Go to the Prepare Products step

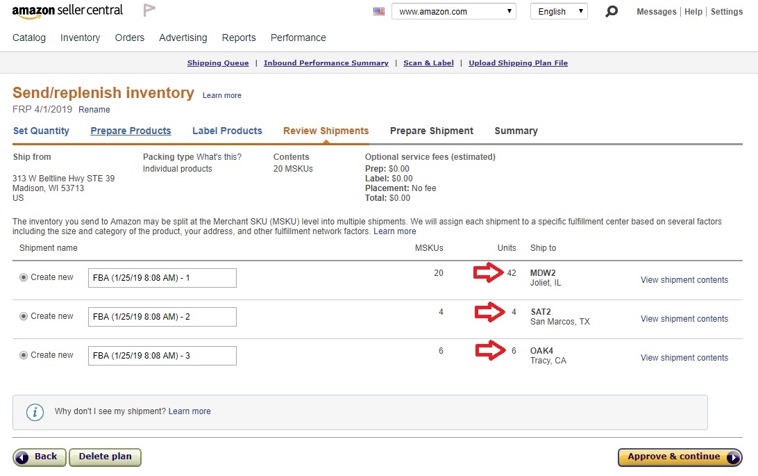pos(130,131)
